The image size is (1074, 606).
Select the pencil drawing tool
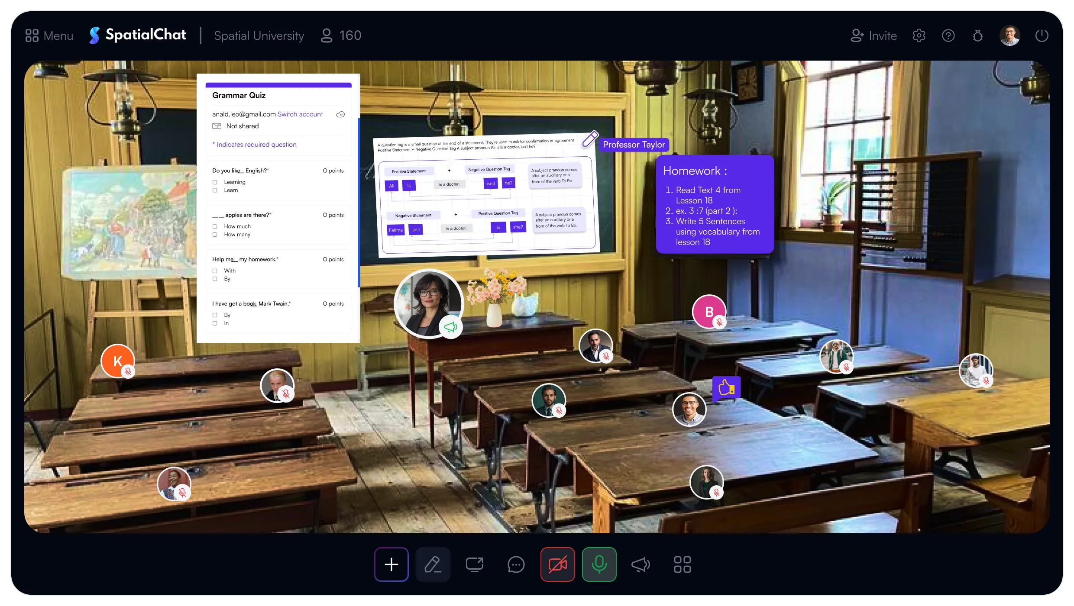pyautogui.click(x=433, y=564)
